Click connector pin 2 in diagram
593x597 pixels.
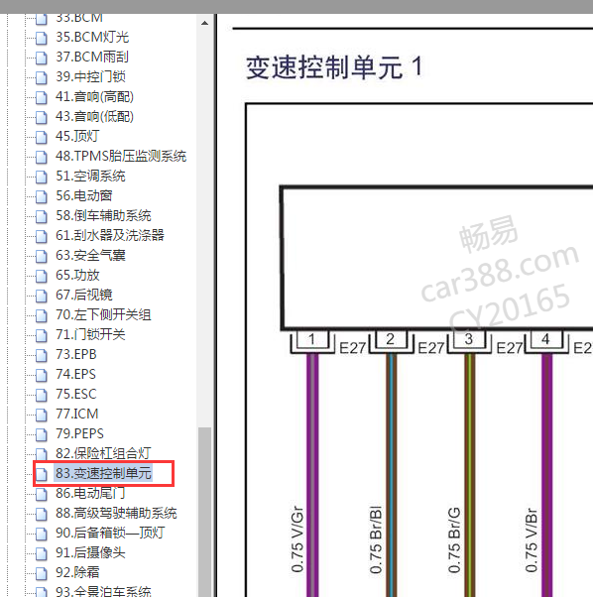coord(391,339)
